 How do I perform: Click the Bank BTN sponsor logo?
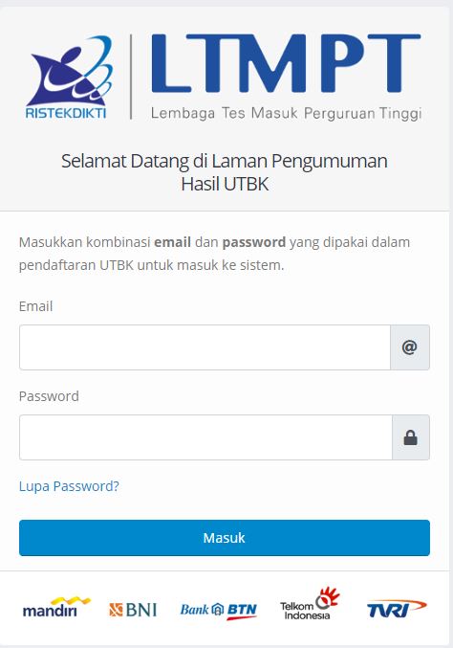(x=219, y=611)
